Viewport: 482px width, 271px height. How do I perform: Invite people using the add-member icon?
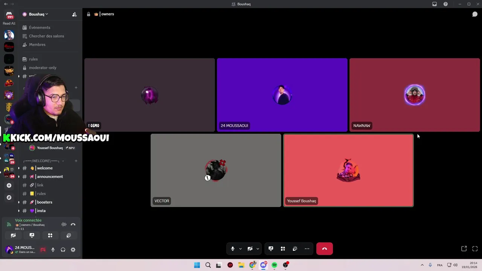[74, 14]
